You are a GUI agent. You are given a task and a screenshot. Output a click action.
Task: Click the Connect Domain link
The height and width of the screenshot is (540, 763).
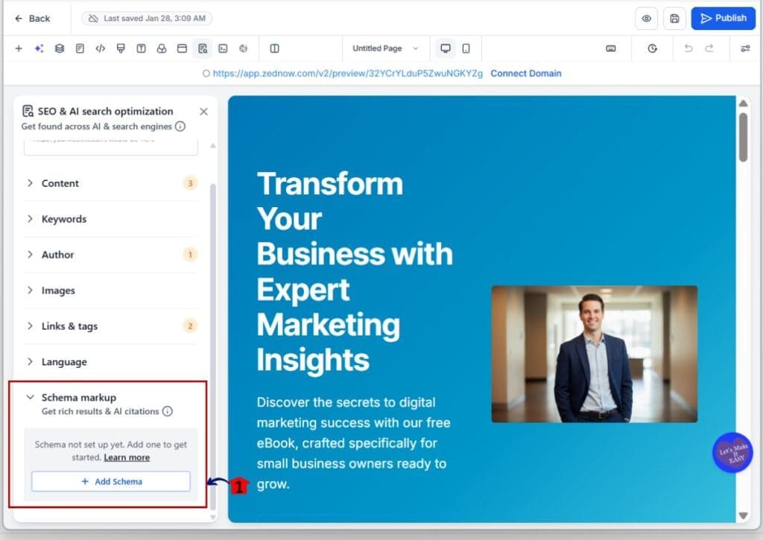point(525,74)
